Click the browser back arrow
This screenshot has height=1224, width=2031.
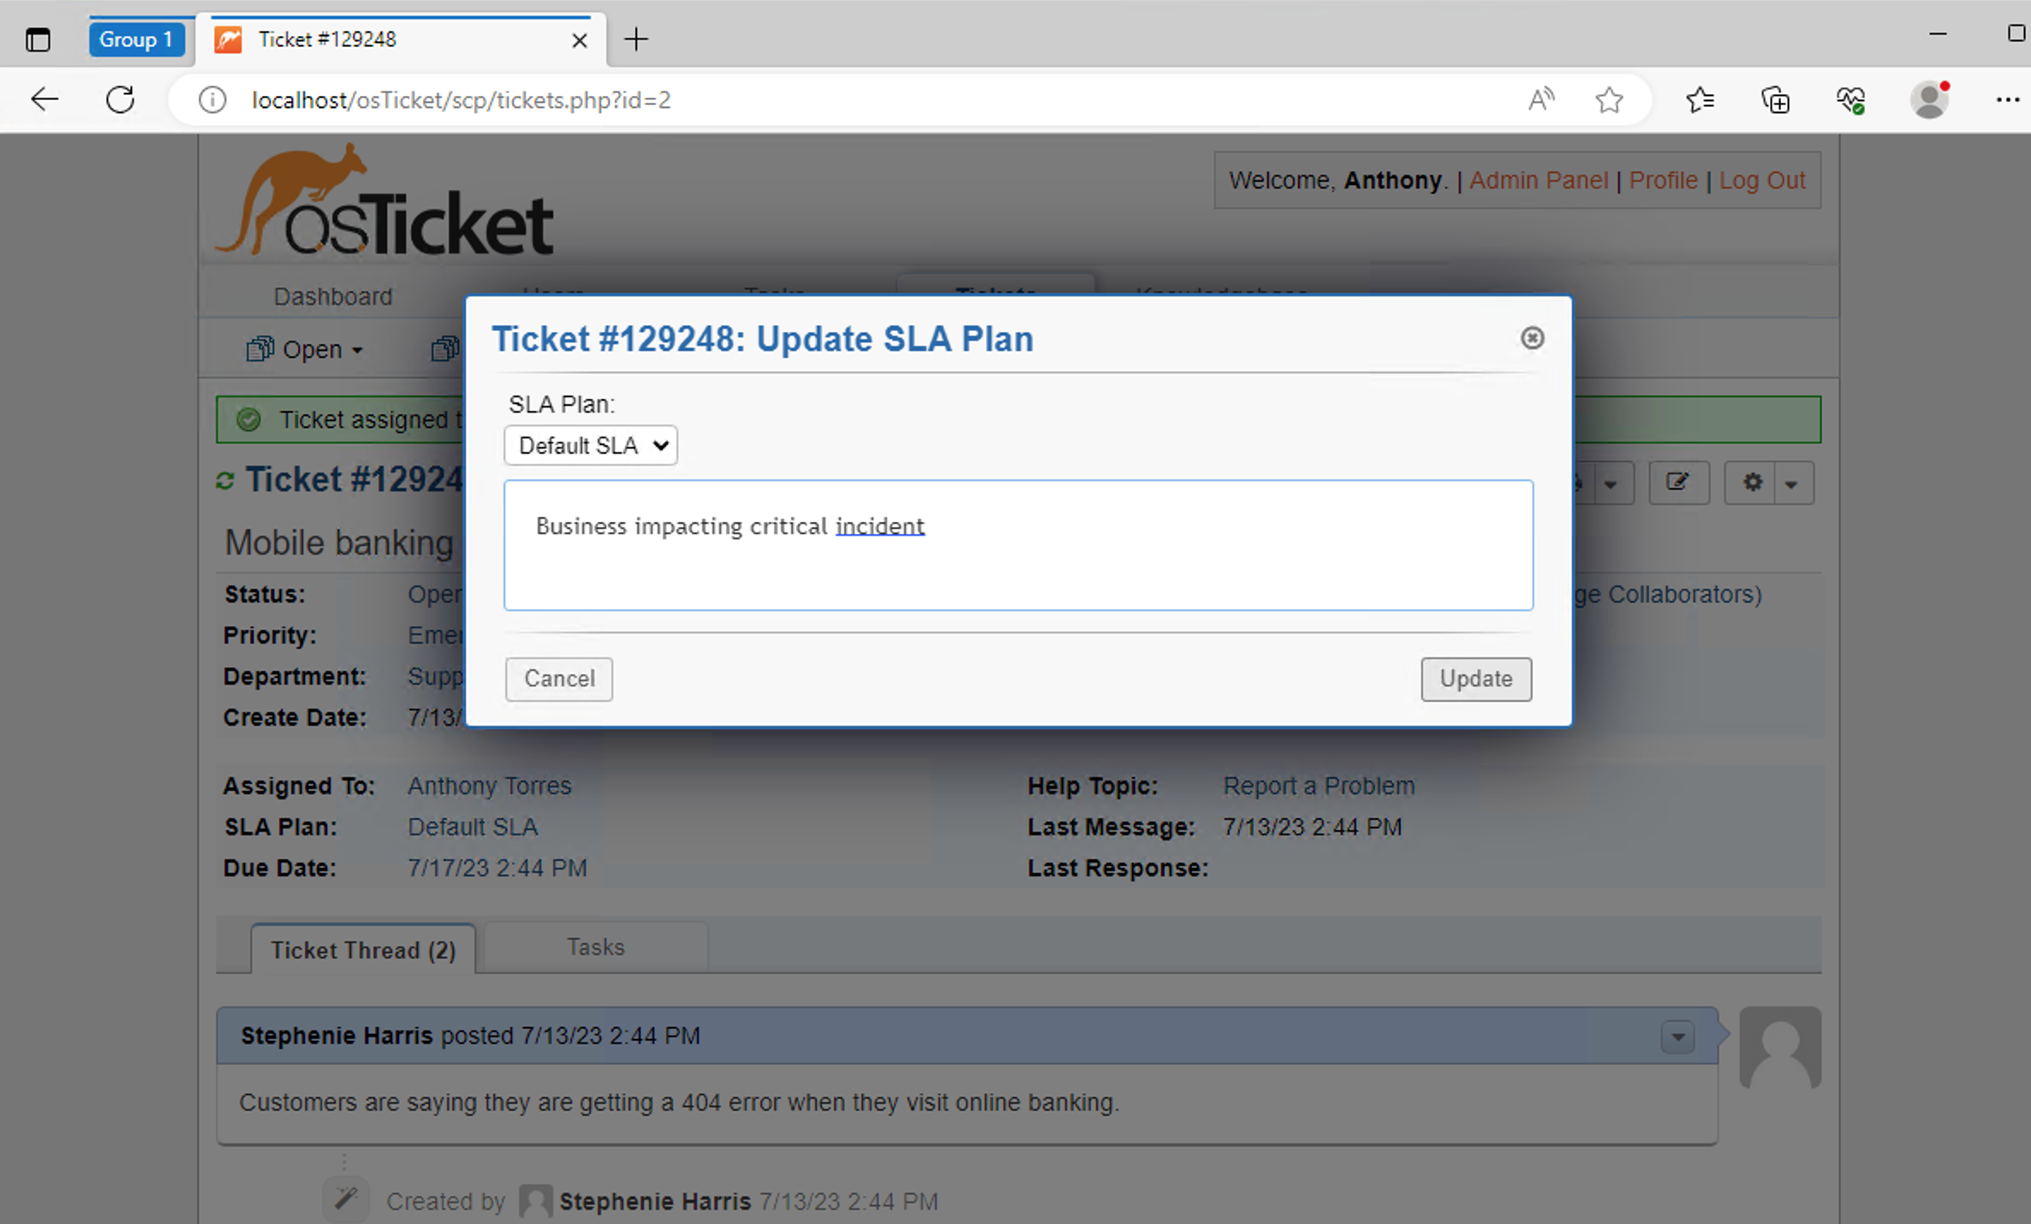click(x=44, y=100)
